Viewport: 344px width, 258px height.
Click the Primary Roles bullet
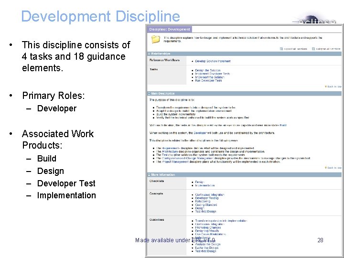(x=54, y=96)
